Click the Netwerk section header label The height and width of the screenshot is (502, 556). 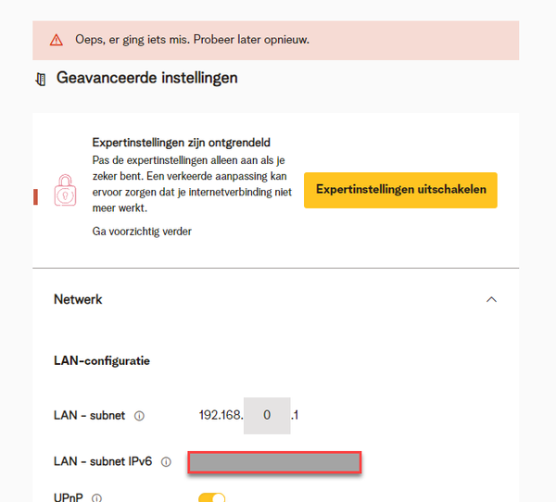click(x=78, y=300)
